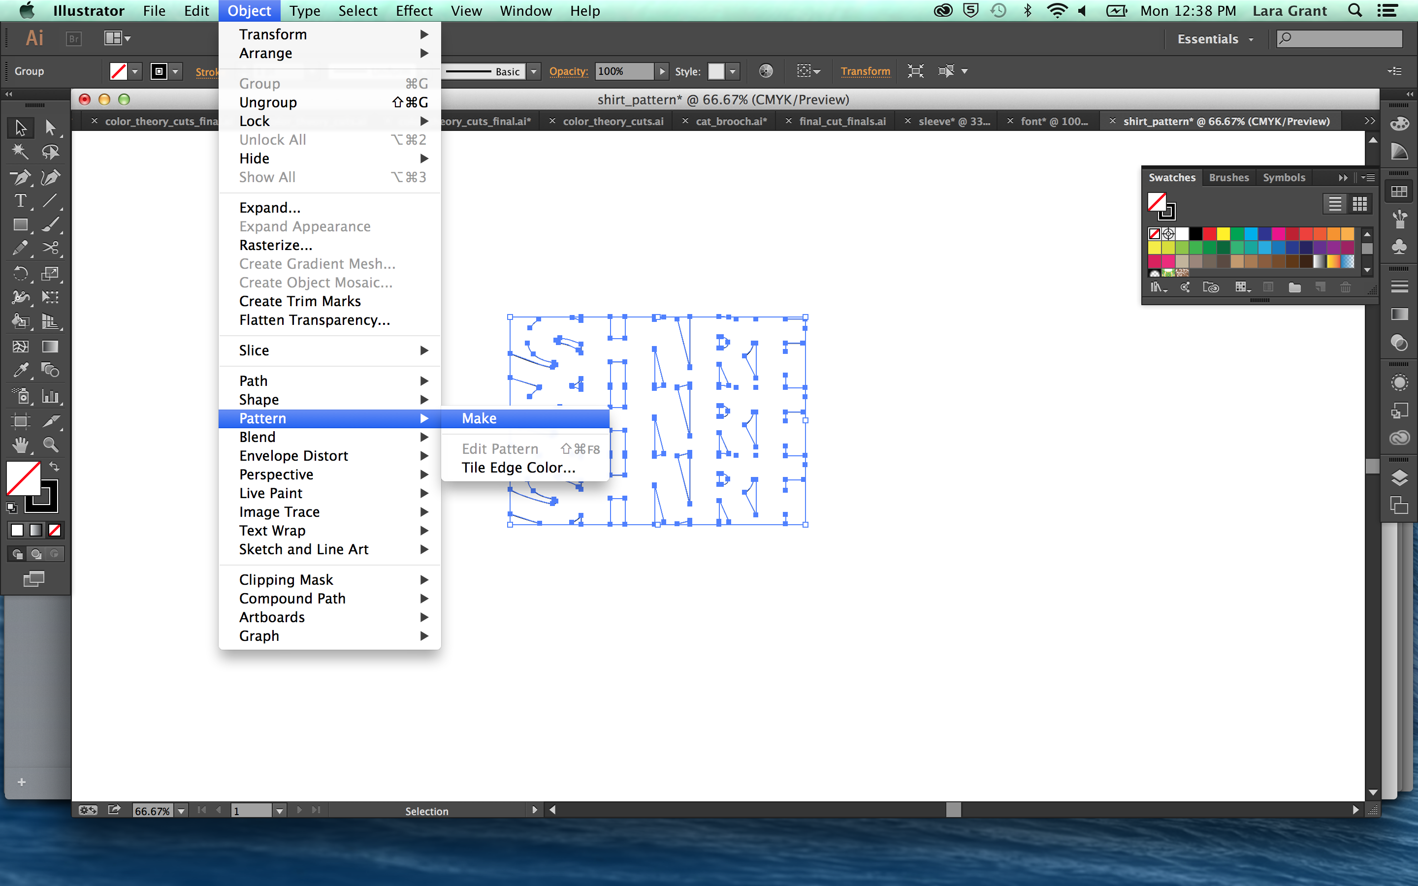Select the Swatches tab in panel
Image resolution: width=1418 pixels, height=886 pixels.
click(1172, 177)
